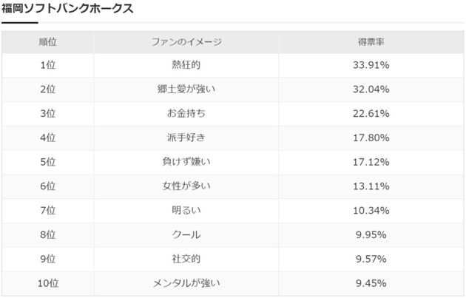
Task: Click the 女性が多い cell
Action: pyautogui.click(x=186, y=186)
